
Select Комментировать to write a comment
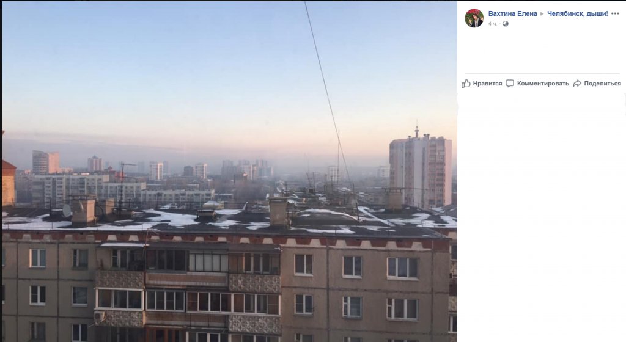pos(543,83)
